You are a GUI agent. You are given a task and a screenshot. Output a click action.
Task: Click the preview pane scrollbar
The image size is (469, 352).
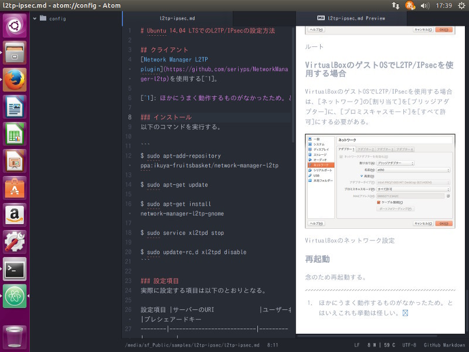[x=467, y=310]
